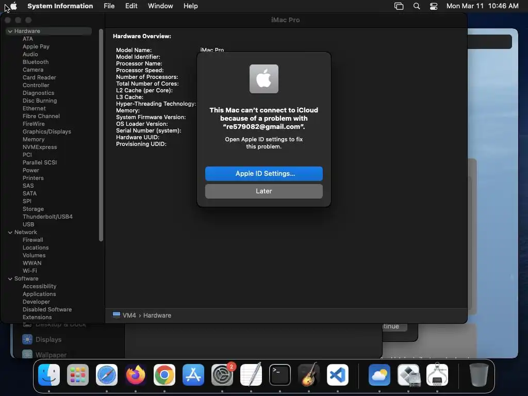Viewport: 528px width, 396px height.
Task: Open the Help menu
Action: 191,6
